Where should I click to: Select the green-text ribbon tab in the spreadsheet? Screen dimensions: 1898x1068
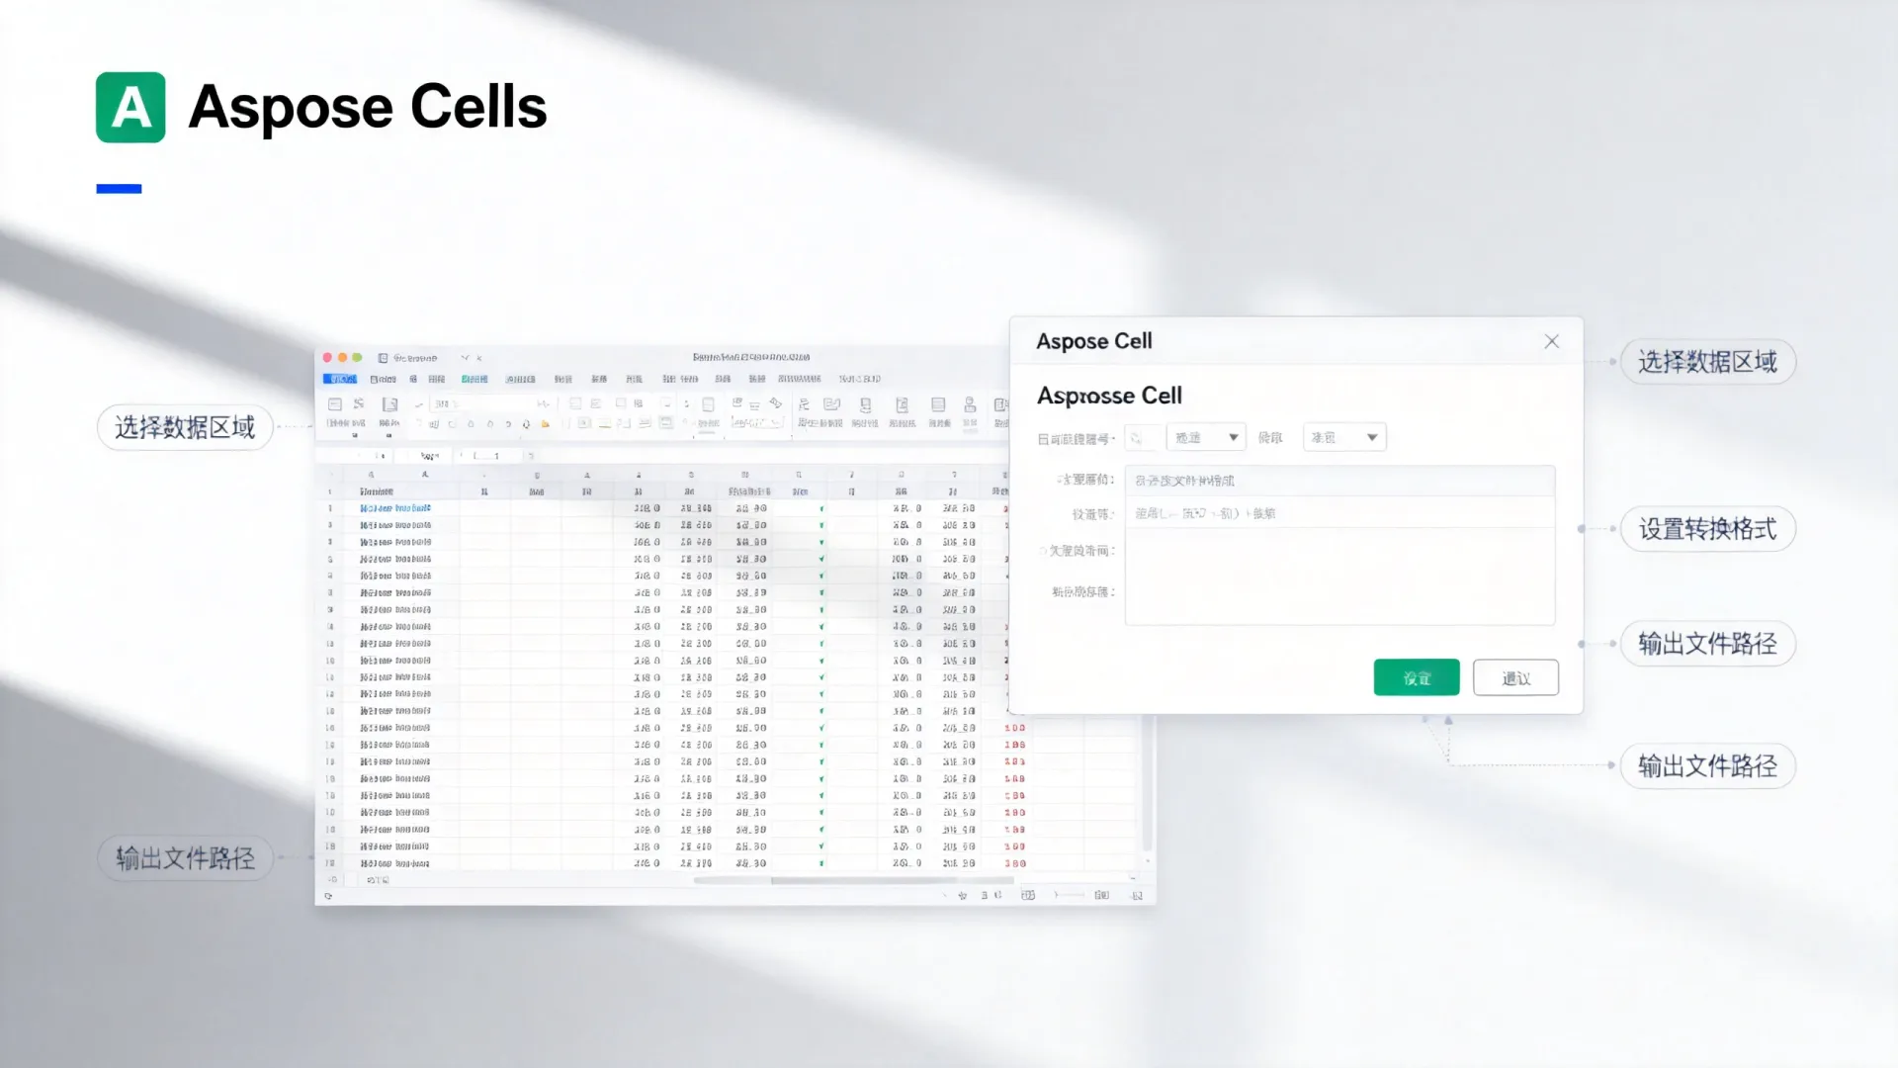474,379
